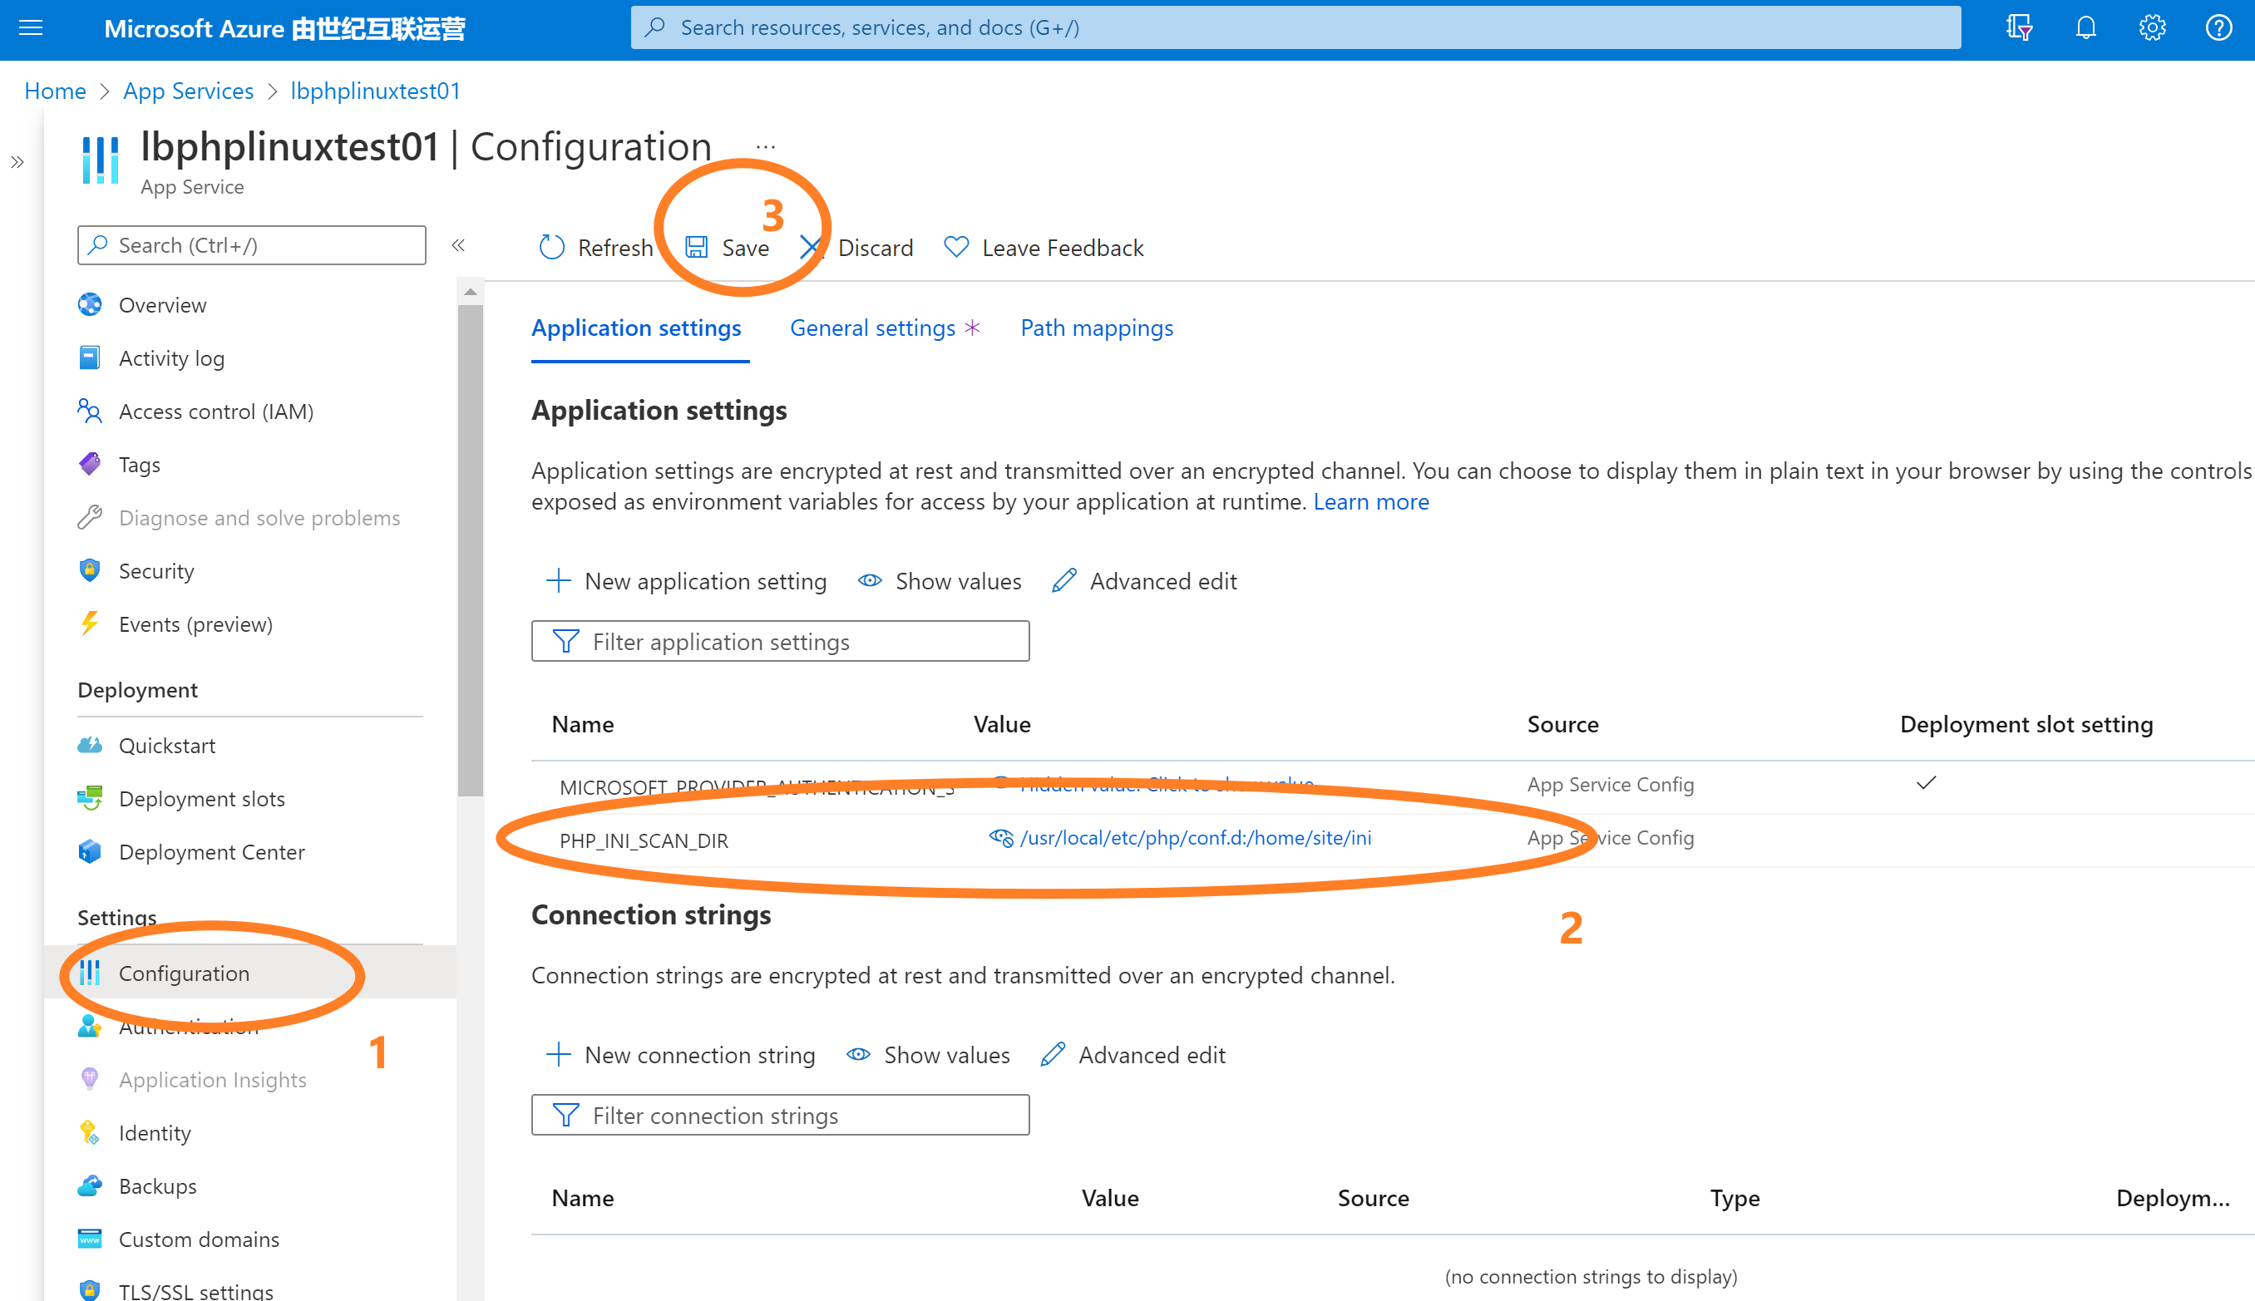
Task: Toggle visibility of PHP_INI_SCAN_DIR value
Action: (x=1000, y=837)
